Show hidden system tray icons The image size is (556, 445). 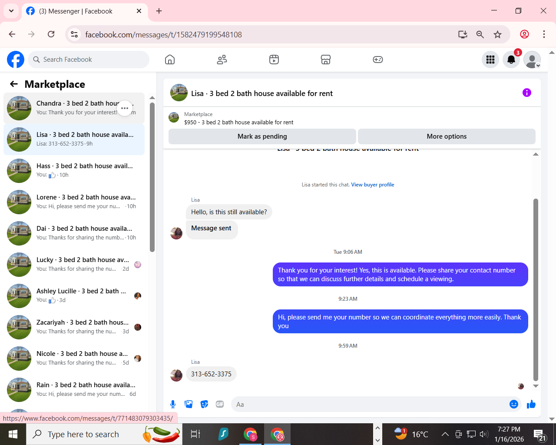point(445,434)
